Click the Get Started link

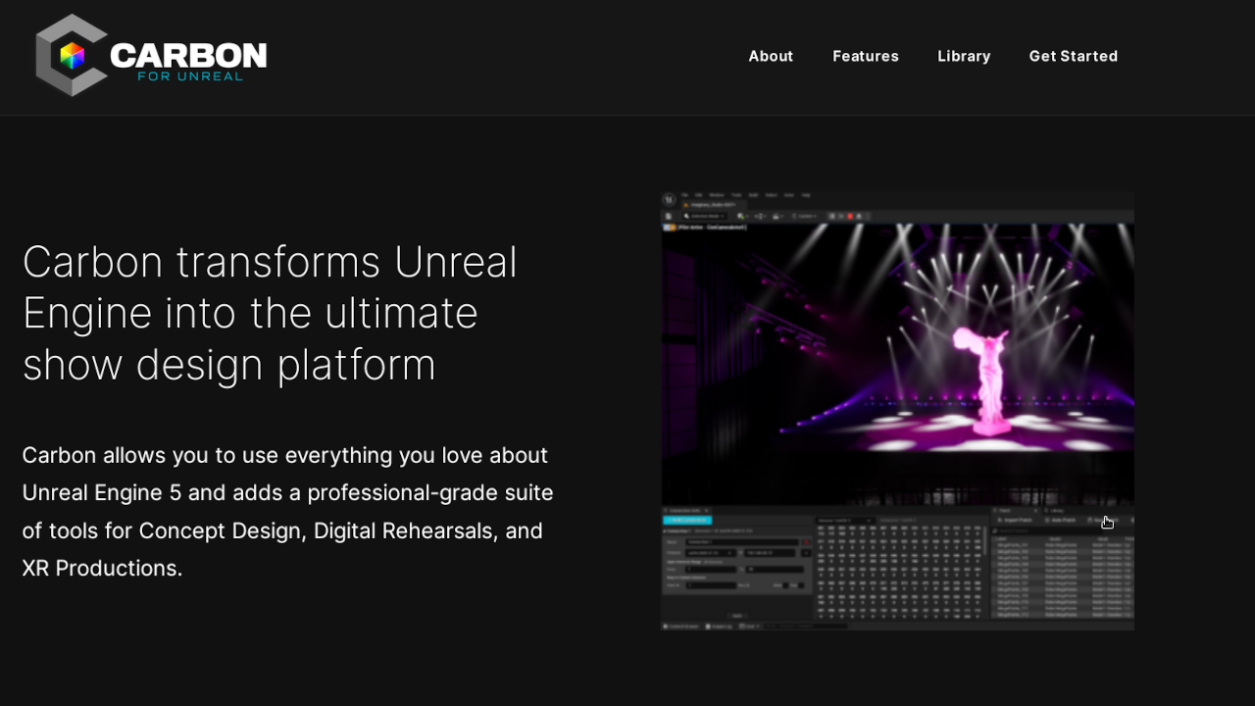click(x=1074, y=56)
